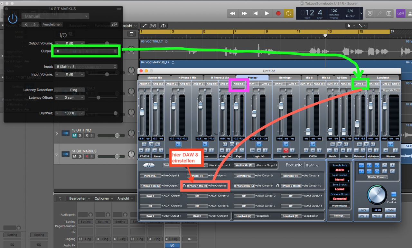The width and height of the screenshot is (412, 248).
Task: Click 14 GIT MARKUS track waveform icon
Action: tap(66, 154)
